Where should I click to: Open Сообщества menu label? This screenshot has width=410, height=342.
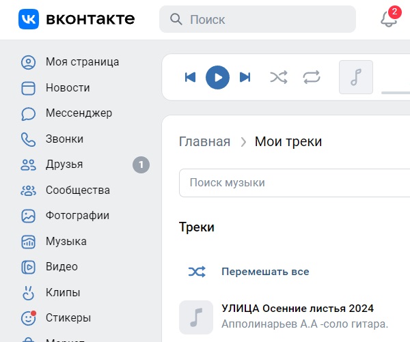(78, 190)
